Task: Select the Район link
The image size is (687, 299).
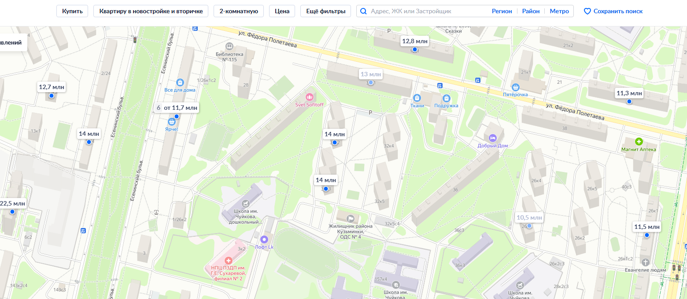Action: 531,11
